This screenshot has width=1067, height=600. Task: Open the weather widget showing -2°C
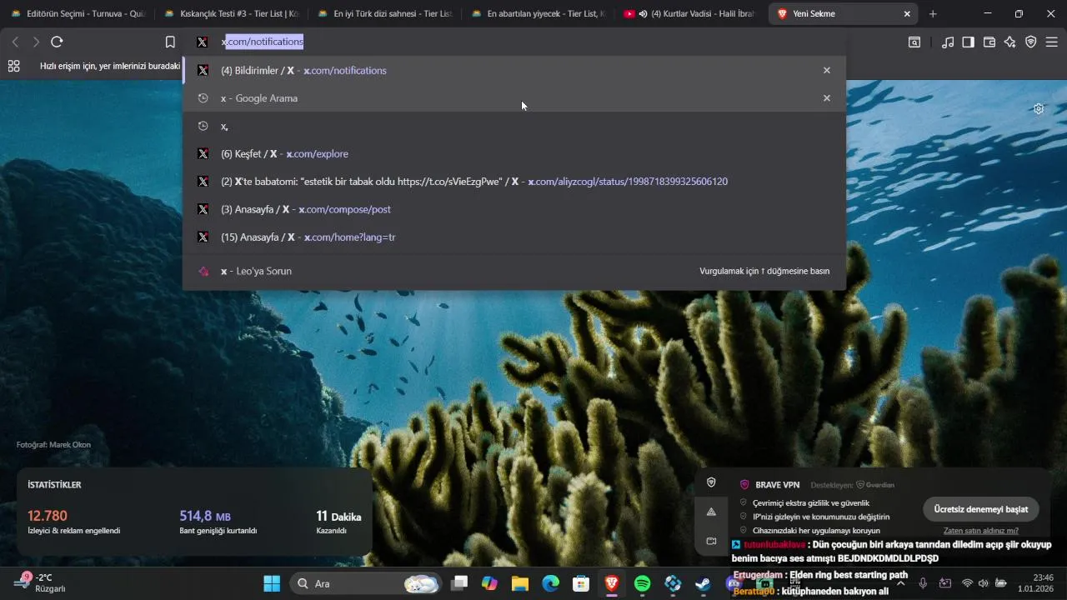point(39,582)
